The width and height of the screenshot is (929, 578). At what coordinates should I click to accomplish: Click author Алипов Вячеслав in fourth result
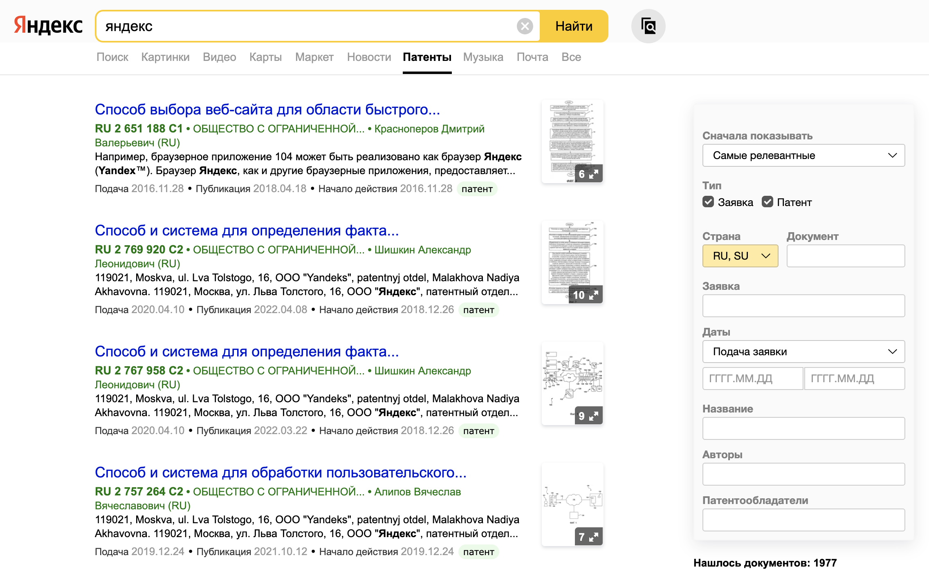coord(417,492)
